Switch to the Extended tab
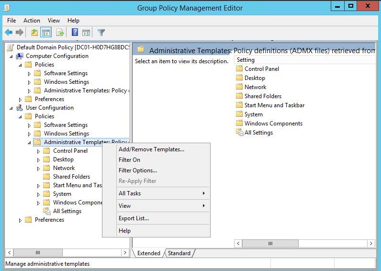 pyautogui.click(x=149, y=253)
